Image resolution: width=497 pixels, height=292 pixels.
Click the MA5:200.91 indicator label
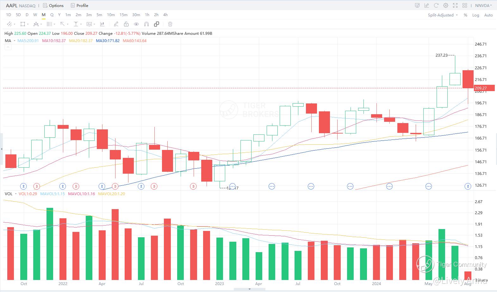point(28,40)
